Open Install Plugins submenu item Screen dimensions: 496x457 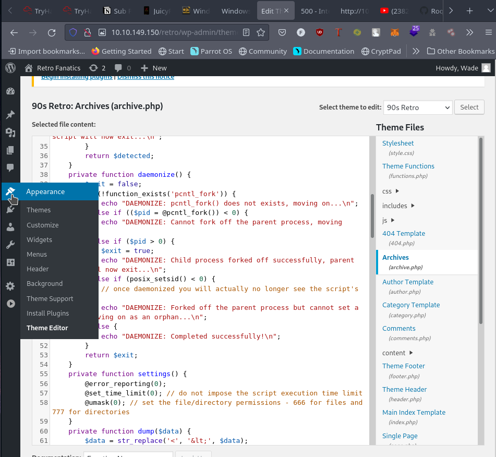[x=48, y=314]
